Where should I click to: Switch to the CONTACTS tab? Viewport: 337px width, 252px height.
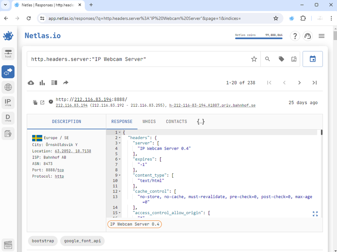coord(176,121)
